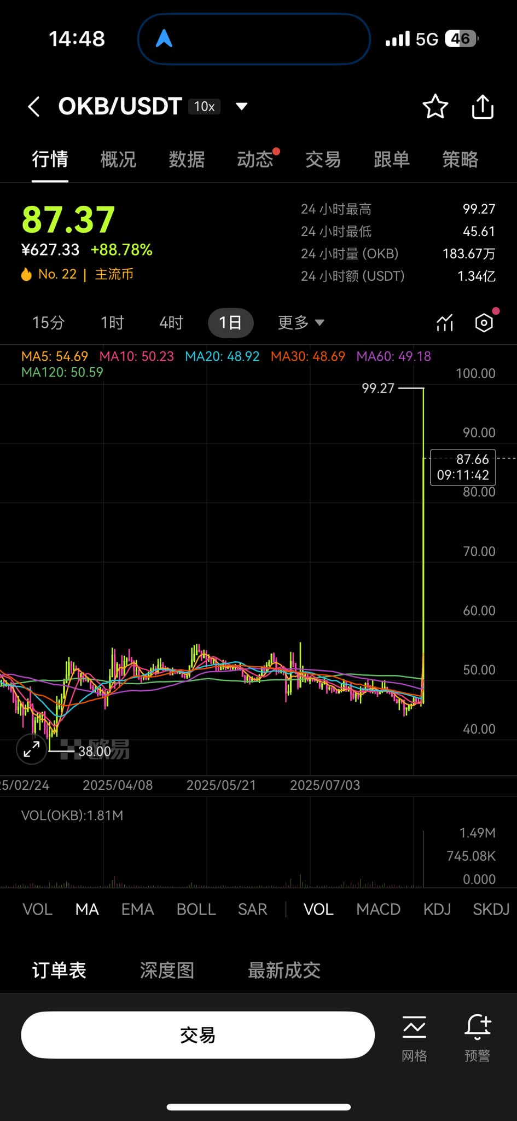Viewport: 517px width, 1121px height.
Task: Open the 深度图 depth chart tab
Action: (167, 970)
